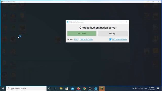The height and width of the screenshot is (91, 162).
Task: Switch to MCLeaks Authenticator in the taskbar
Action: click(96, 88)
